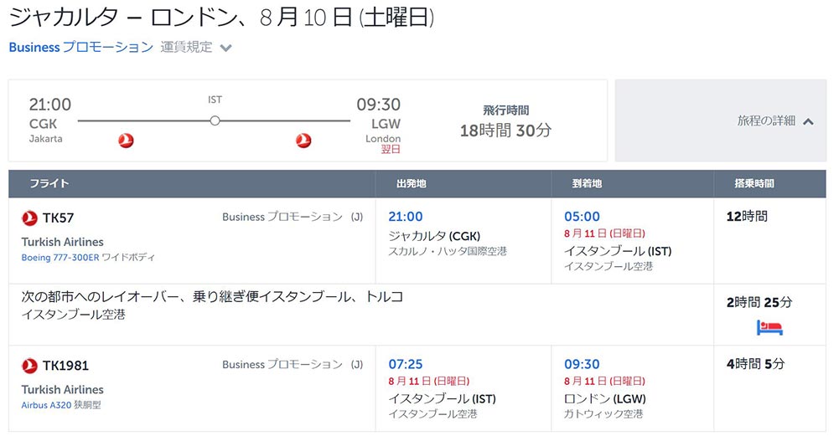This screenshot has width=839, height=446.
Task: Click the 出発地 column header
Action: pos(412,183)
